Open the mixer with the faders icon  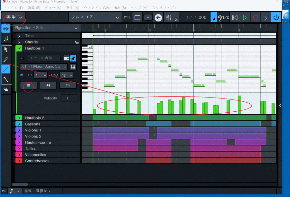(169, 18)
